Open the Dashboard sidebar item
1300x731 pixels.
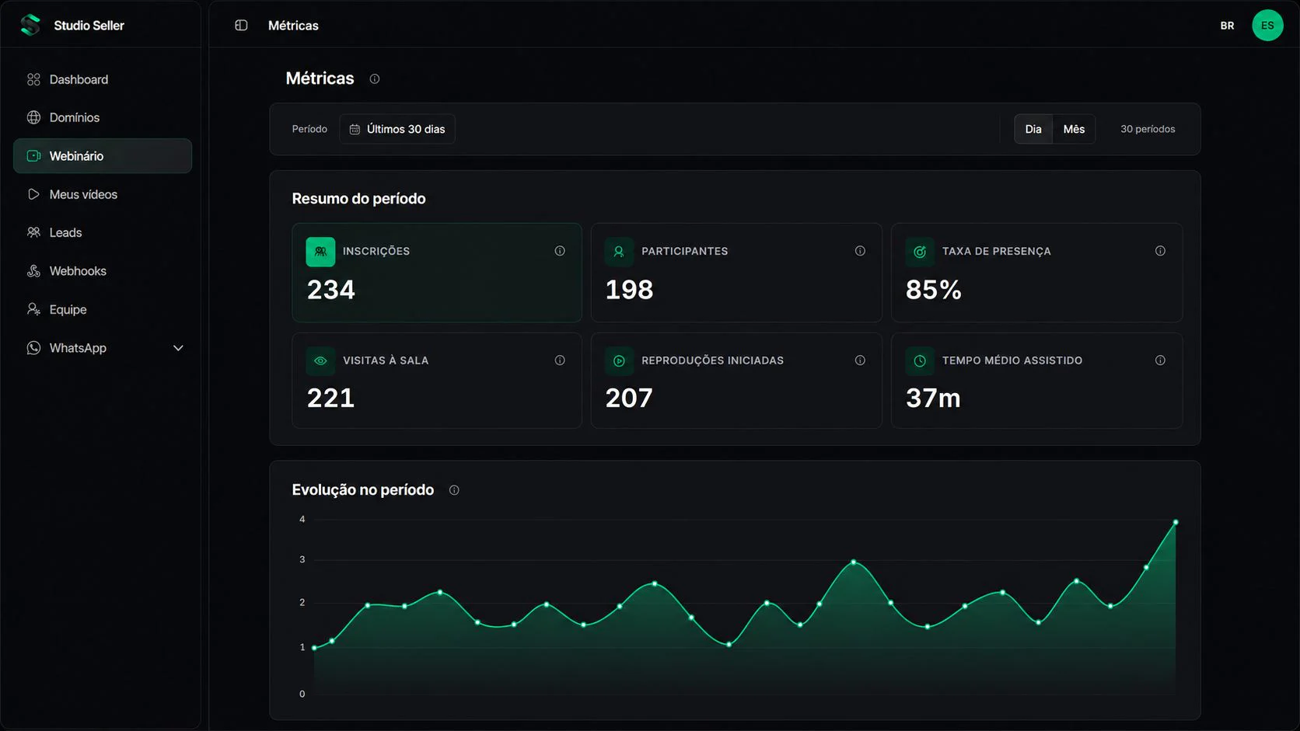[103, 79]
